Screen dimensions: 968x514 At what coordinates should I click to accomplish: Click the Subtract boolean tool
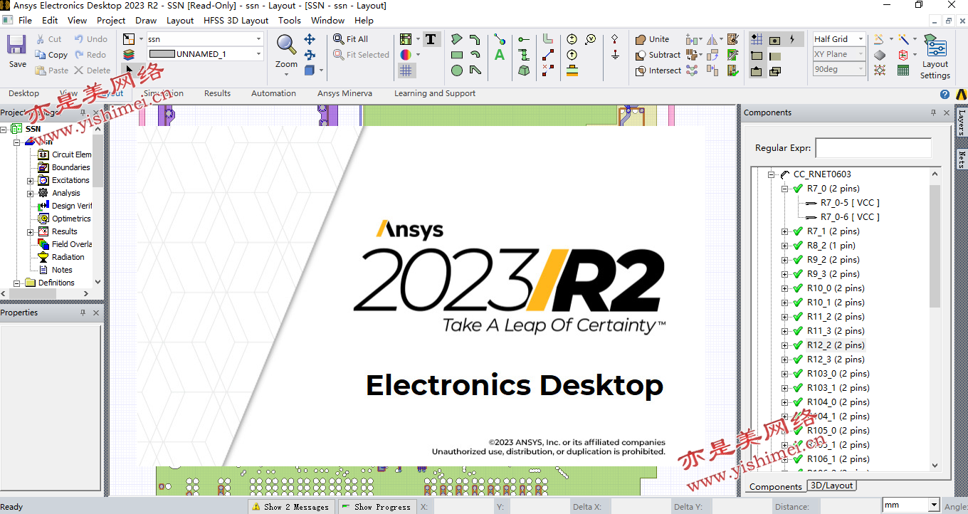pos(658,55)
